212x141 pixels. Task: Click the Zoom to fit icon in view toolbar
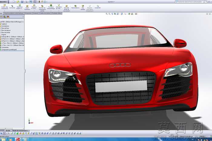pyautogui.click(x=107, y=14)
